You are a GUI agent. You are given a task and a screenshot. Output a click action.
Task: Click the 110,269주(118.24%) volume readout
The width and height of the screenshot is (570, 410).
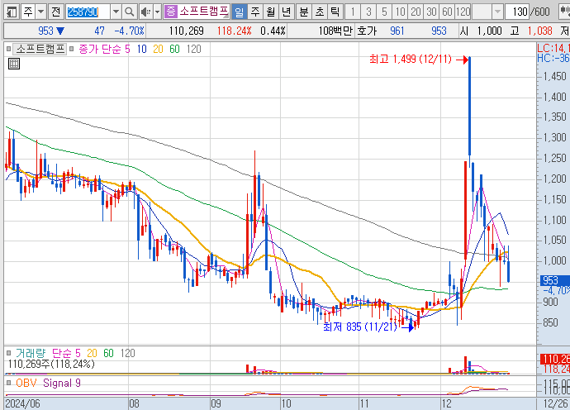51,364
